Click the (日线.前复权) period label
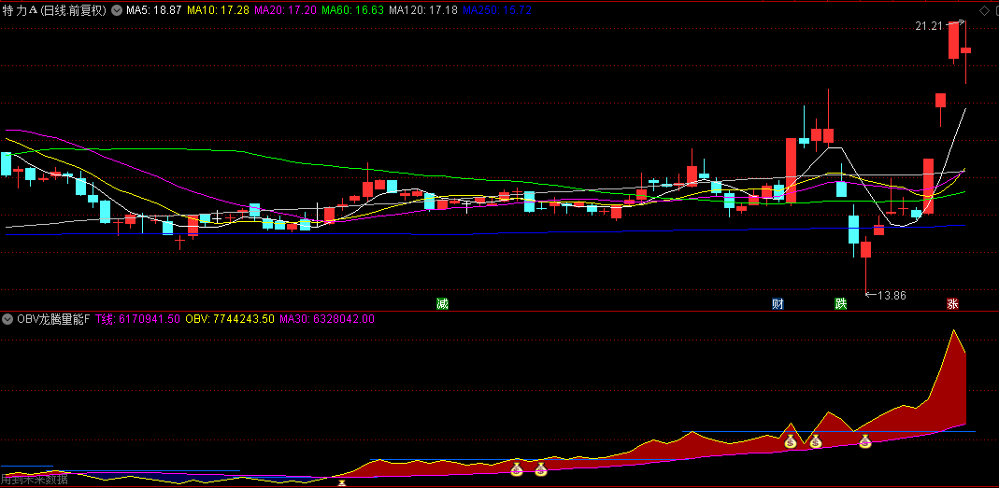The width and height of the screenshot is (999, 488). (x=74, y=10)
